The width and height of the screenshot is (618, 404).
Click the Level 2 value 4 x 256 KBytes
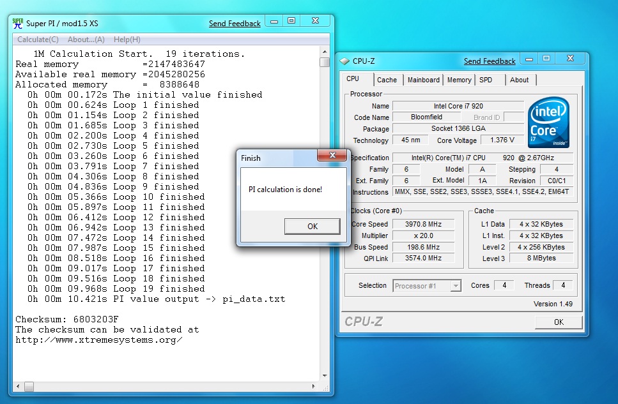pos(541,247)
